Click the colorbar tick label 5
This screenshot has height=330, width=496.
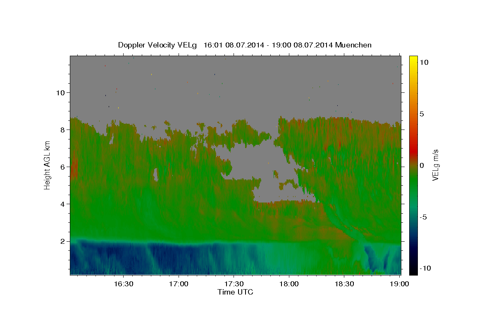pos(422,114)
